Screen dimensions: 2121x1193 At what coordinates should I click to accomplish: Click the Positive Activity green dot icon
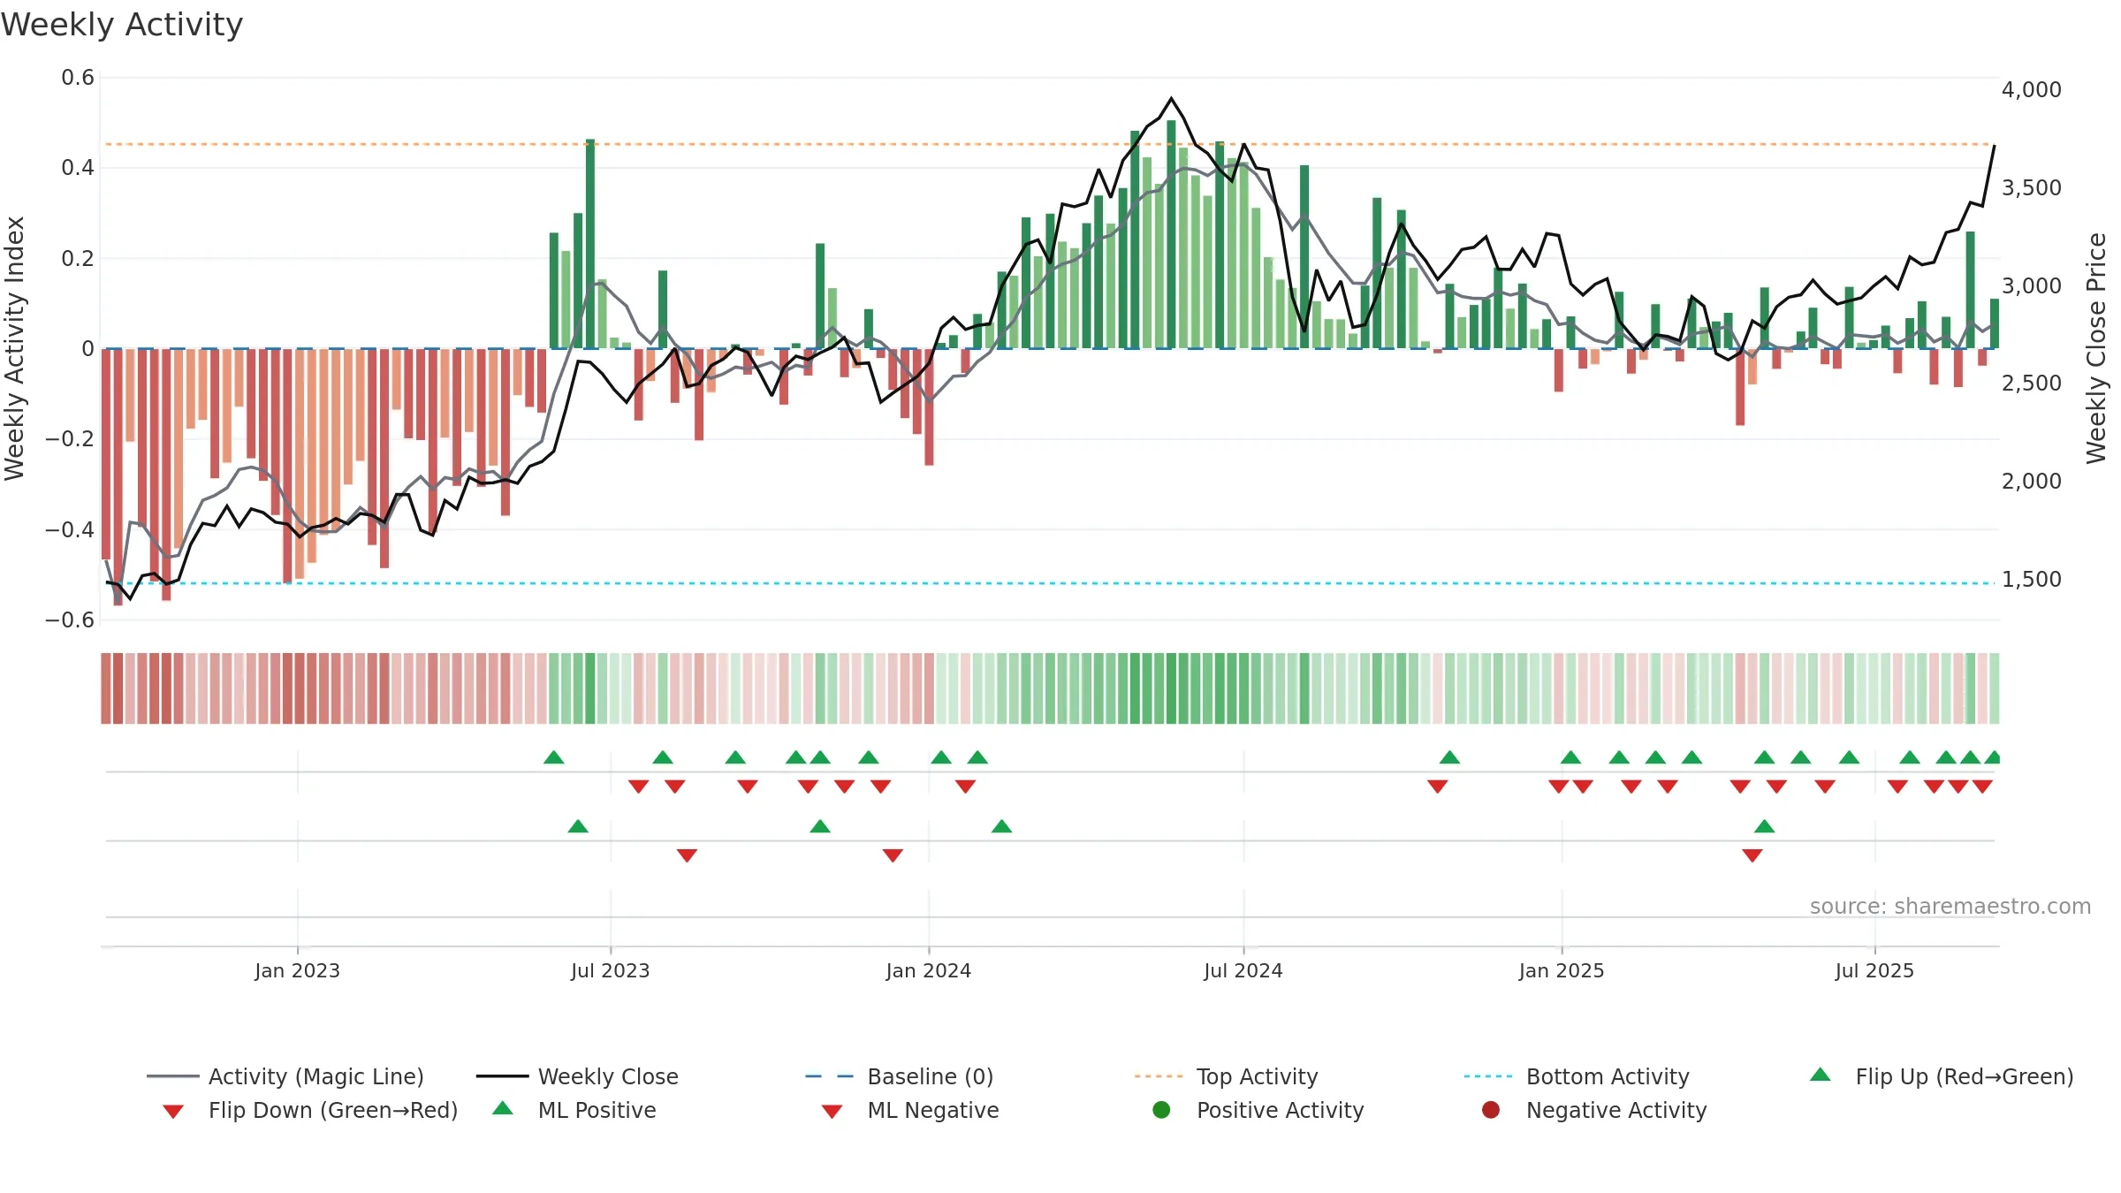pyautogui.click(x=1162, y=1110)
